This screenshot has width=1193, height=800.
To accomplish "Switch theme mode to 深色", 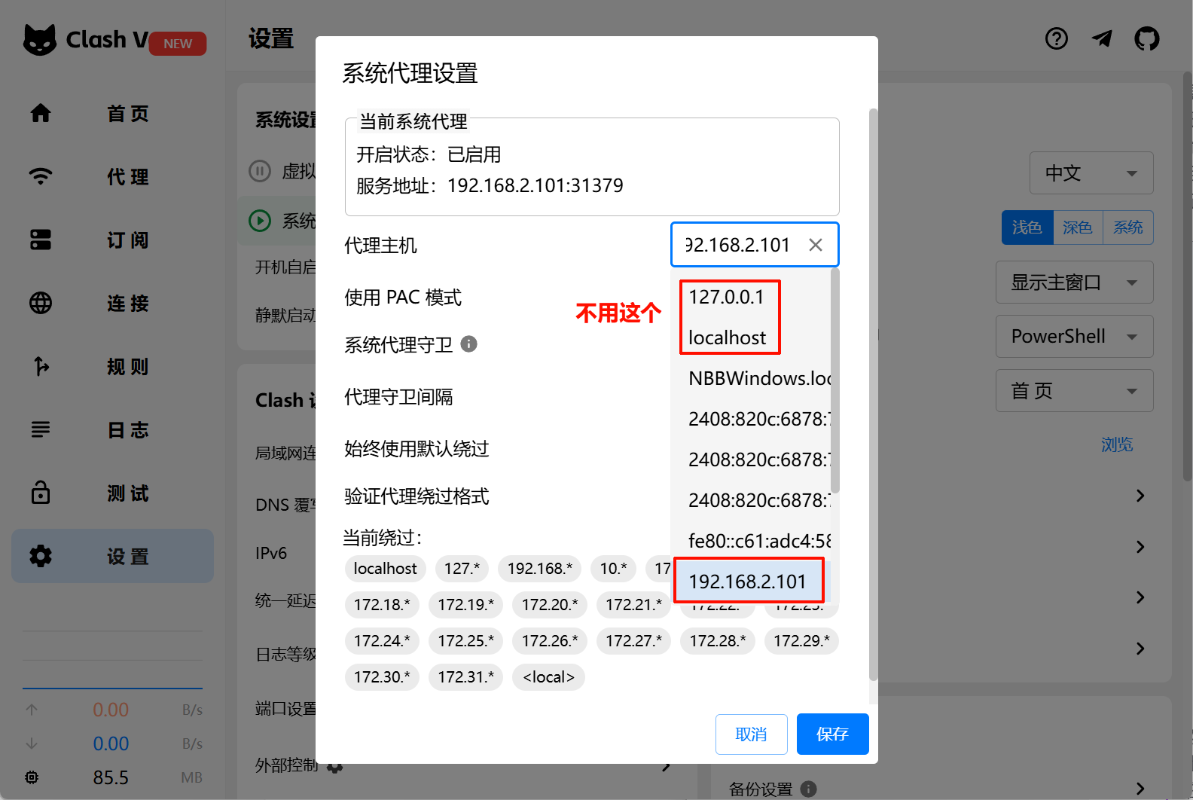I will coord(1077,227).
